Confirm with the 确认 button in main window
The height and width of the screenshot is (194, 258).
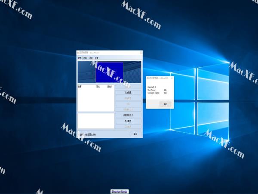[x=135, y=135]
